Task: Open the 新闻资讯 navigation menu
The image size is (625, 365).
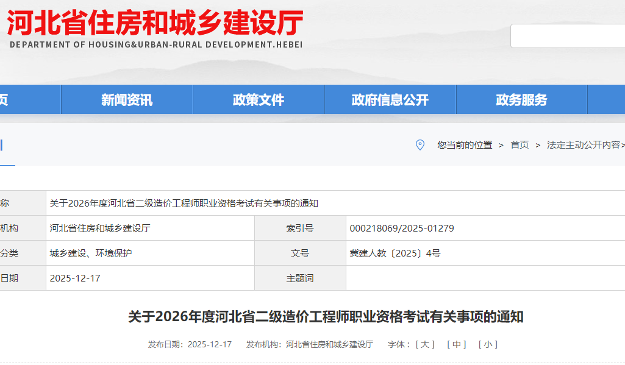Action: tap(126, 99)
